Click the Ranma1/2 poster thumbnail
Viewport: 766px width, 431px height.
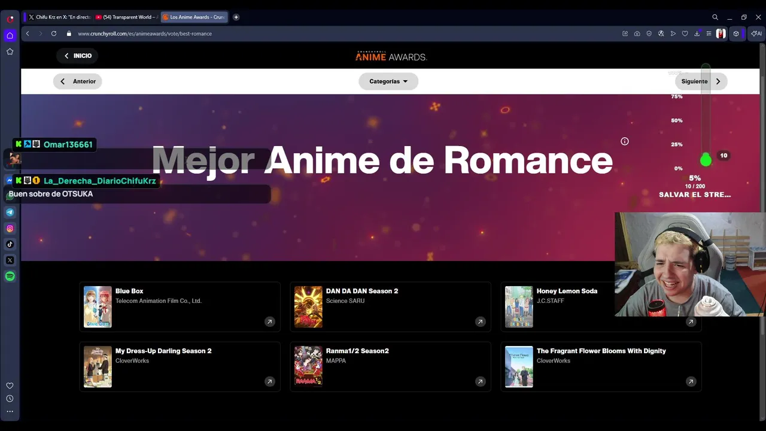[x=308, y=366]
